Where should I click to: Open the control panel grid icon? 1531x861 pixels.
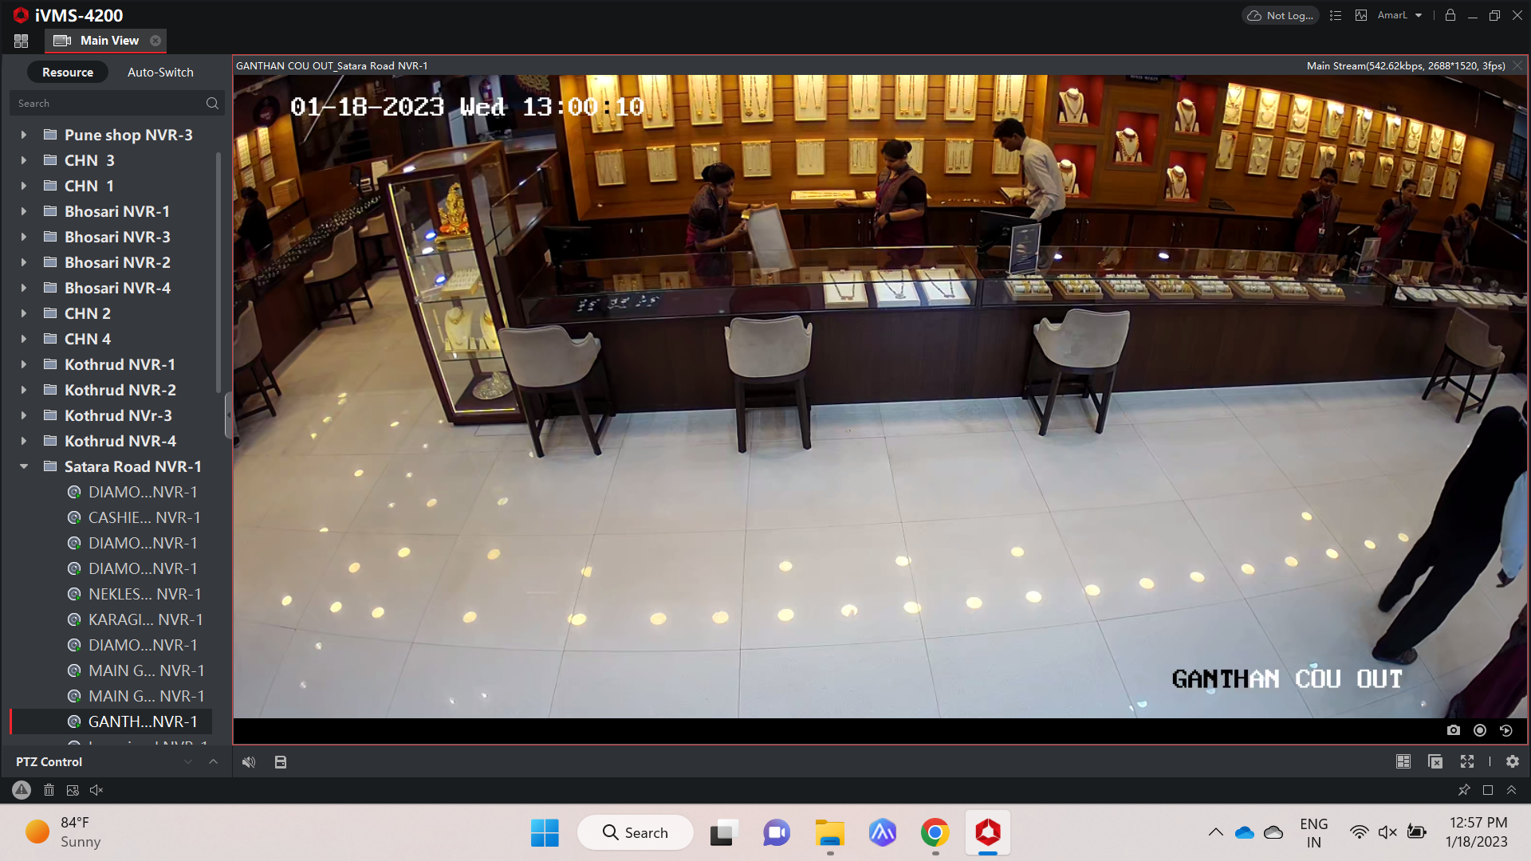coord(22,41)
